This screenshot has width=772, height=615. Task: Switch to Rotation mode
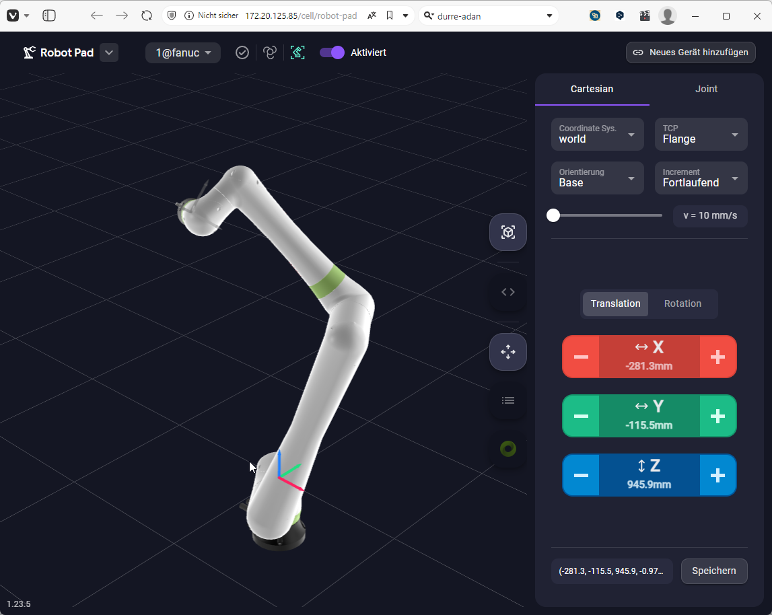click(x=682, y=303)
